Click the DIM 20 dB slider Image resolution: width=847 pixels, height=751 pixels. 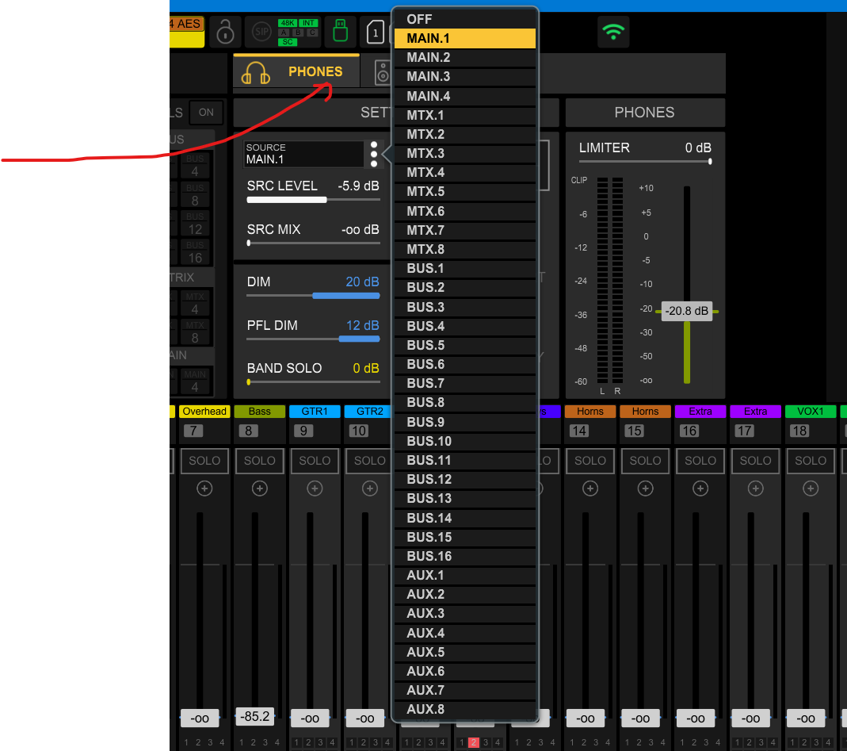tap(313, 296)
